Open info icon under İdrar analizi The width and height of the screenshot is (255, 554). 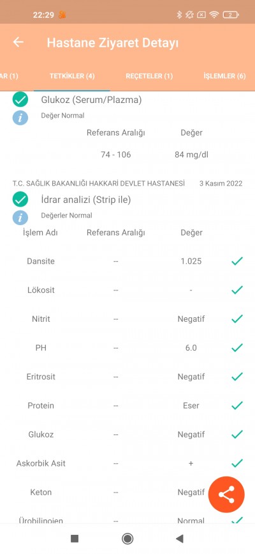point(20,218)
